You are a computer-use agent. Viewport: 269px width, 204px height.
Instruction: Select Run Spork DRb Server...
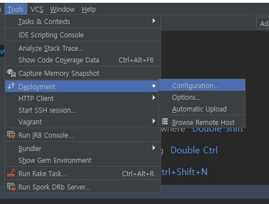(82, 187)
